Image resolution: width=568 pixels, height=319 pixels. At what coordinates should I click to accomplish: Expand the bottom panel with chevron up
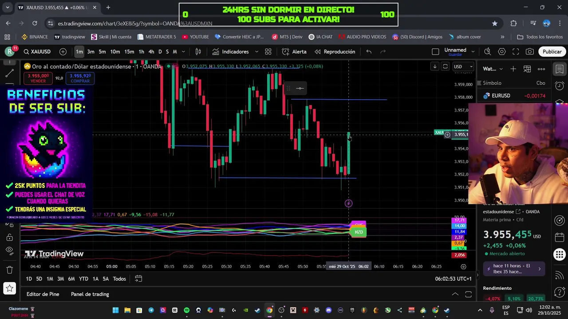(x=455, y=294)
